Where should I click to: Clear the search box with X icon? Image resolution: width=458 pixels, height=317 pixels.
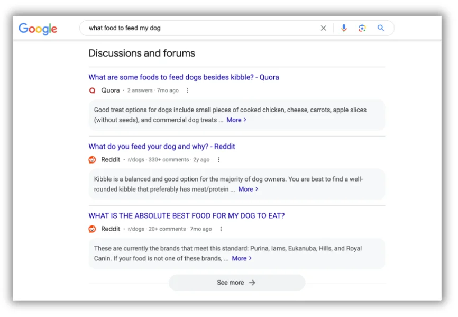point(323,28)
